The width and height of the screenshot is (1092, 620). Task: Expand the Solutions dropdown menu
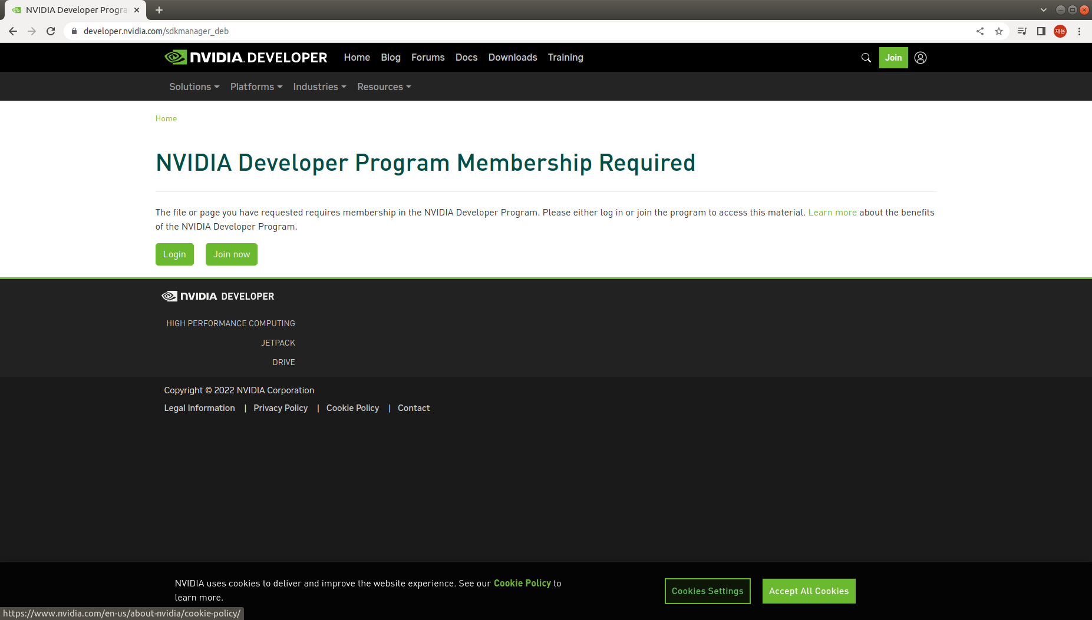pos(194,87)
